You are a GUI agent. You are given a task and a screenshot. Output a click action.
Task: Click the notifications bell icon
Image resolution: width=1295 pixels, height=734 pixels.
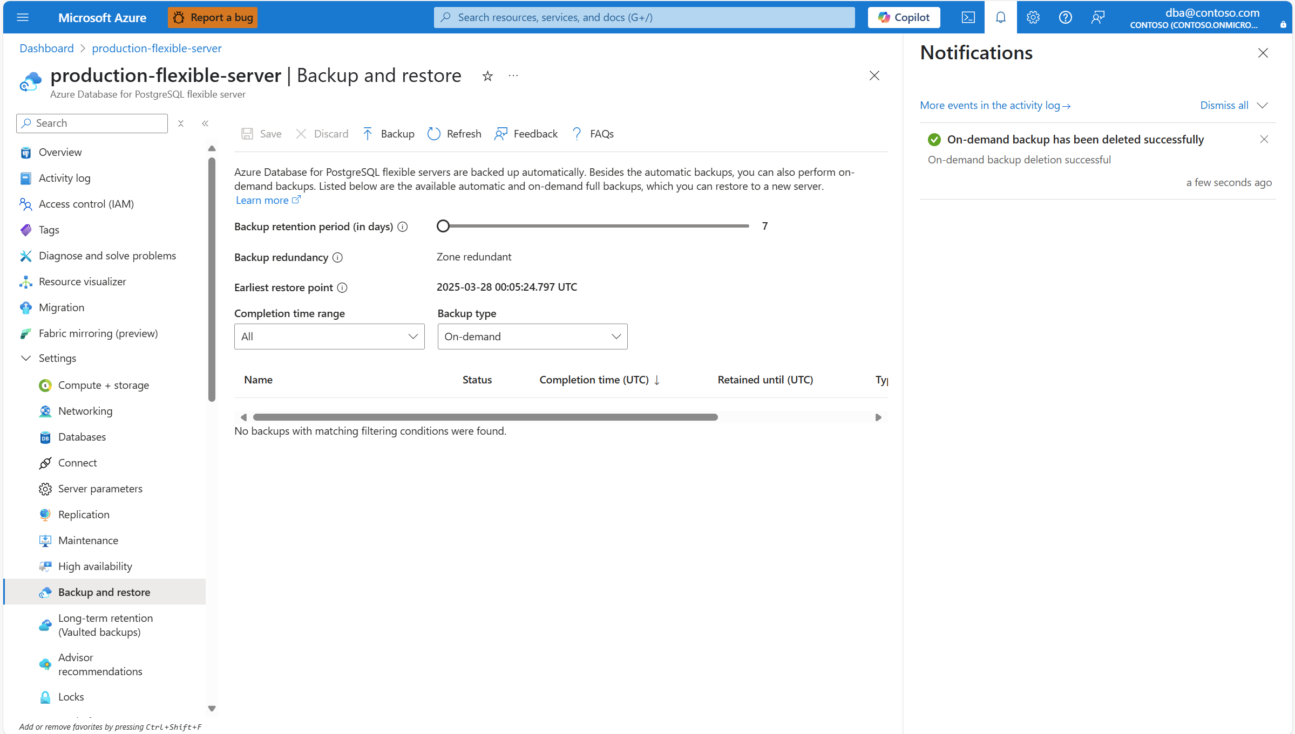click(1000, 17)
